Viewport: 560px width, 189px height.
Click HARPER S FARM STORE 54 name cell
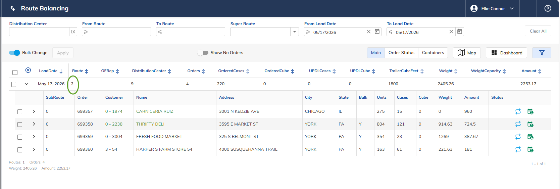tap(164, 149)
